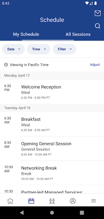Screen dimensions: 104x219
Task: Open the attendees people icon
Action: [52, 201]
